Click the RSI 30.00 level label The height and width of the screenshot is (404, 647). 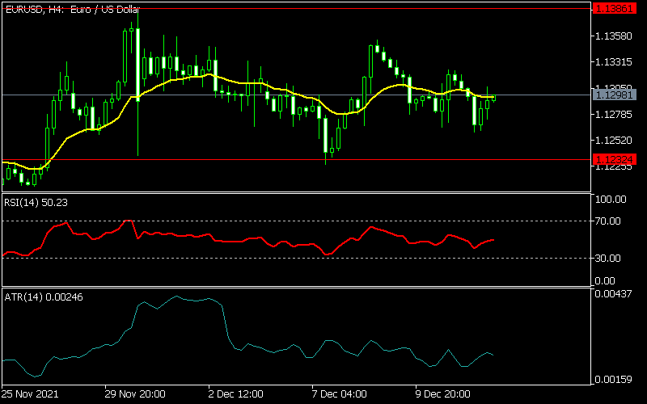coord(608,258)
